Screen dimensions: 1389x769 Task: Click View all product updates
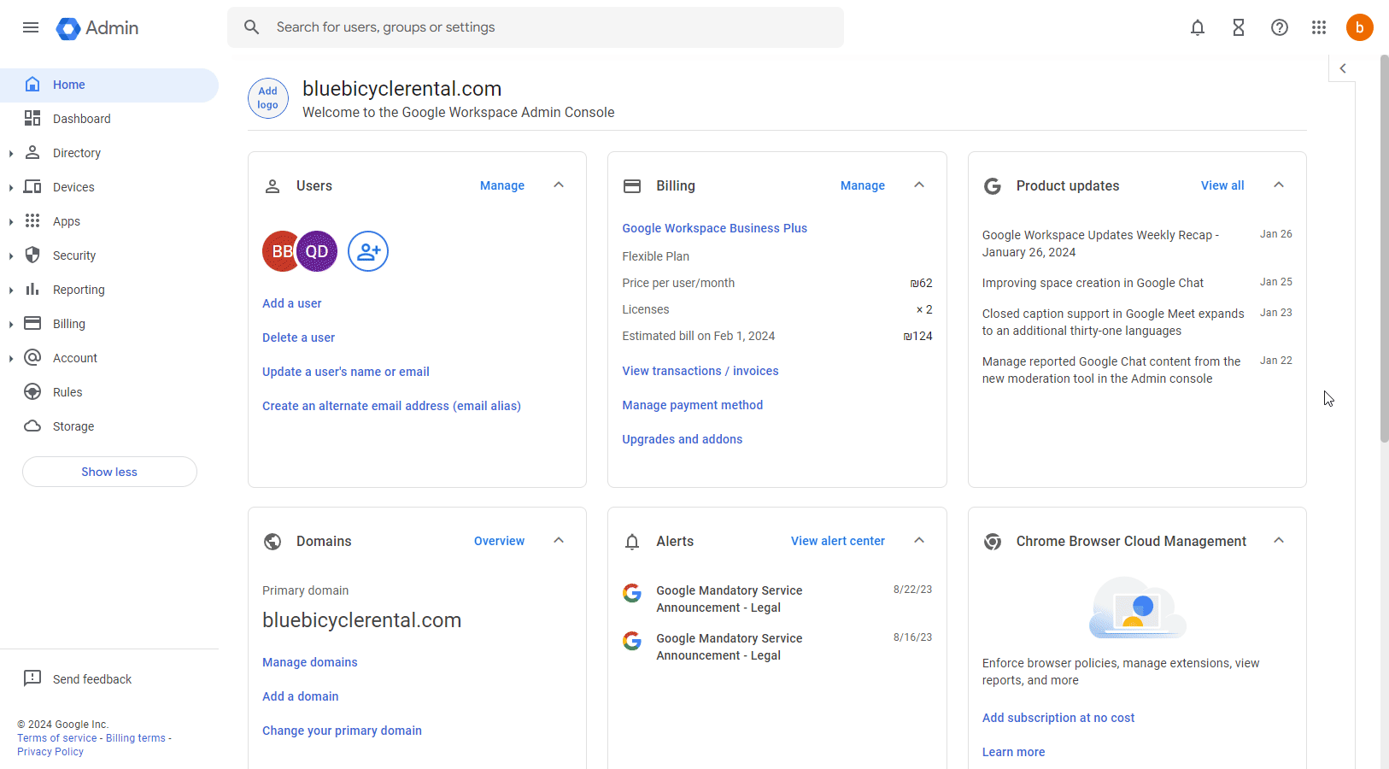pos(1222,185)
